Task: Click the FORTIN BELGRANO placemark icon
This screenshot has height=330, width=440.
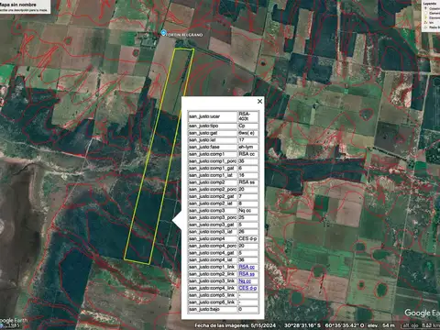Action: 164,33
